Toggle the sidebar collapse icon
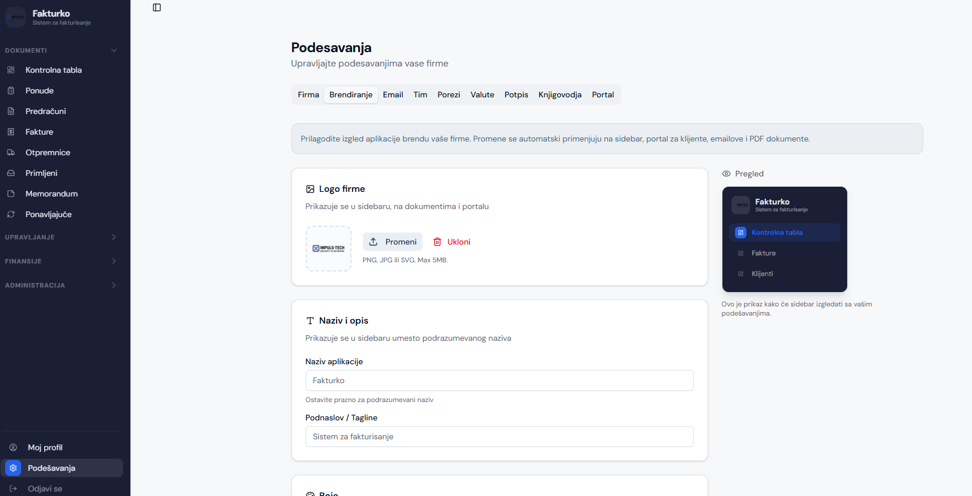The width and height of the screenshot is (972, 496). [157, 7]
